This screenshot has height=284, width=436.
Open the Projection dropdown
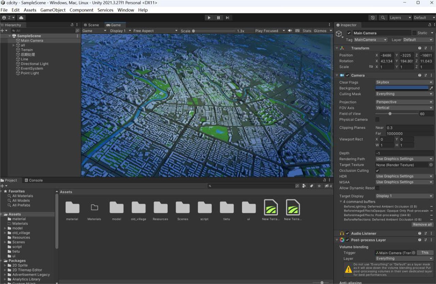(x=404, y=102)
